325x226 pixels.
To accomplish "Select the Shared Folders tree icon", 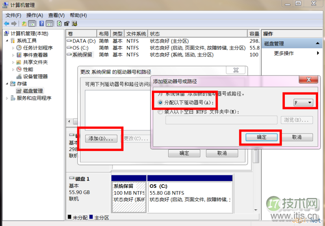I will click(19, 62).
